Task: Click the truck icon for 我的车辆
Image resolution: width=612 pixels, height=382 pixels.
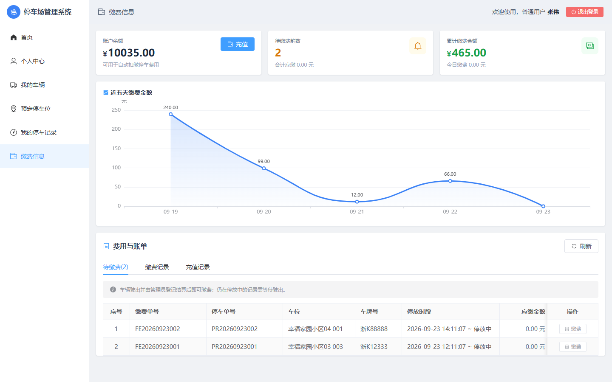Action: (14, 85)
